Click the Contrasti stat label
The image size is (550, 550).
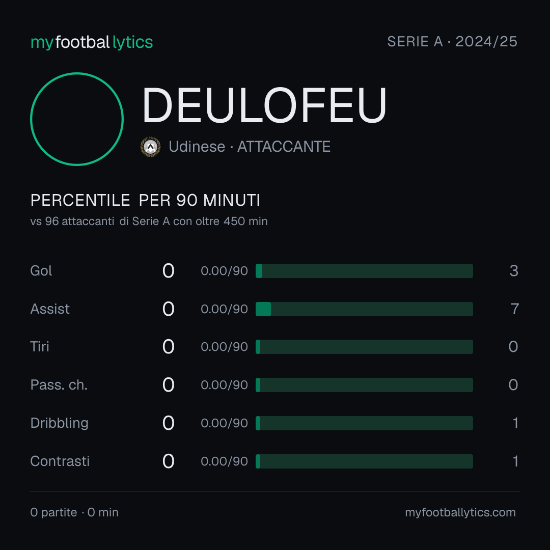60,461
